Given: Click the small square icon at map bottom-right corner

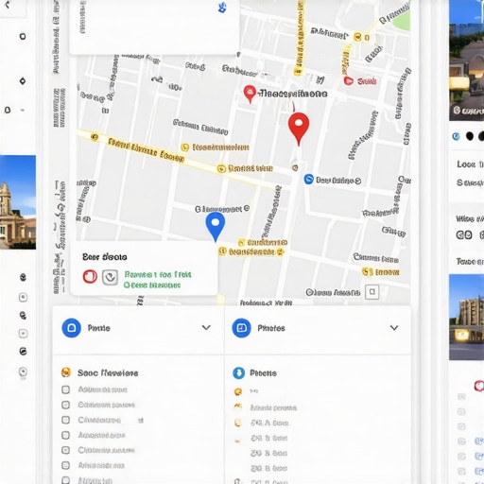Looking at the screenshot, I should [x=372, y=292].
